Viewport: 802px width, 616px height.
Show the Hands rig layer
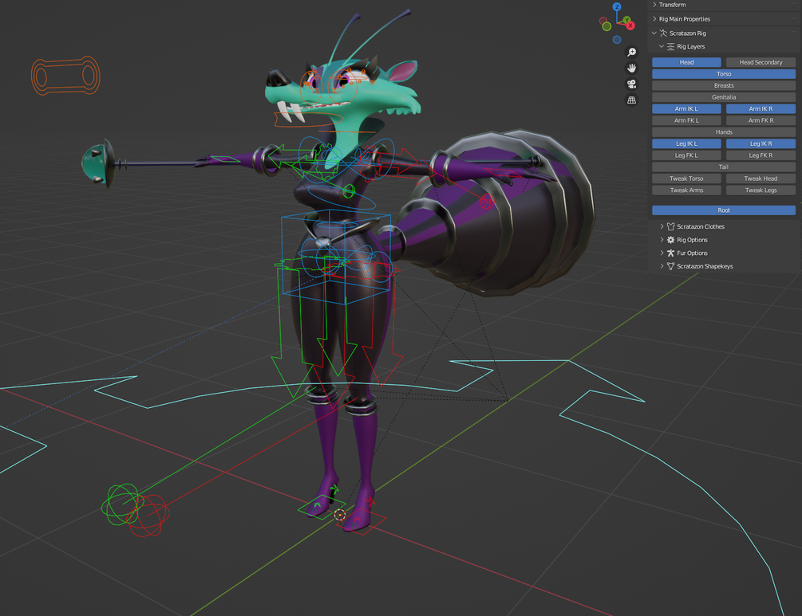724,131
